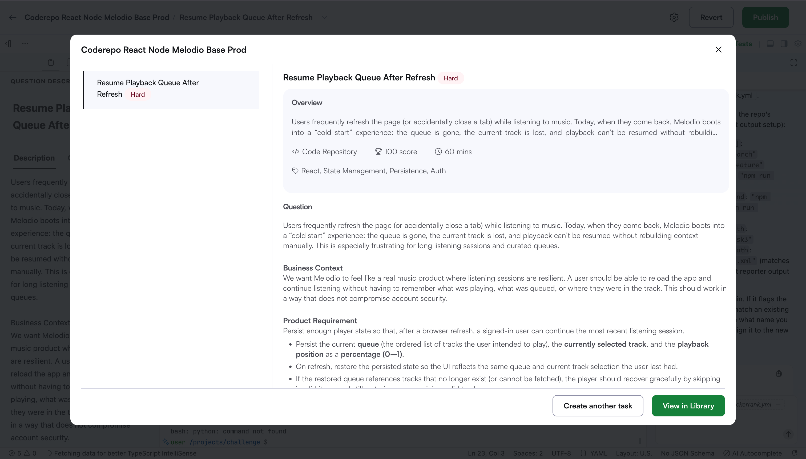Open the notifications bell in status bar
The height and width of the screenshot is (459, 806).
click(795, 453)
